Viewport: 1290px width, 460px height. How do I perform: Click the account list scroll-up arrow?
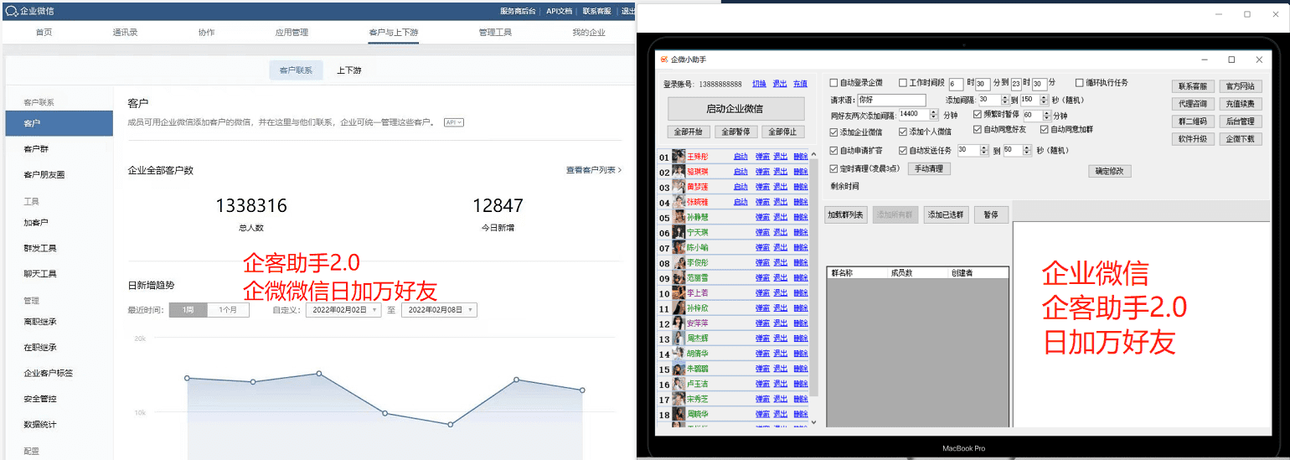pyautogui.click(x=814, y=153)
